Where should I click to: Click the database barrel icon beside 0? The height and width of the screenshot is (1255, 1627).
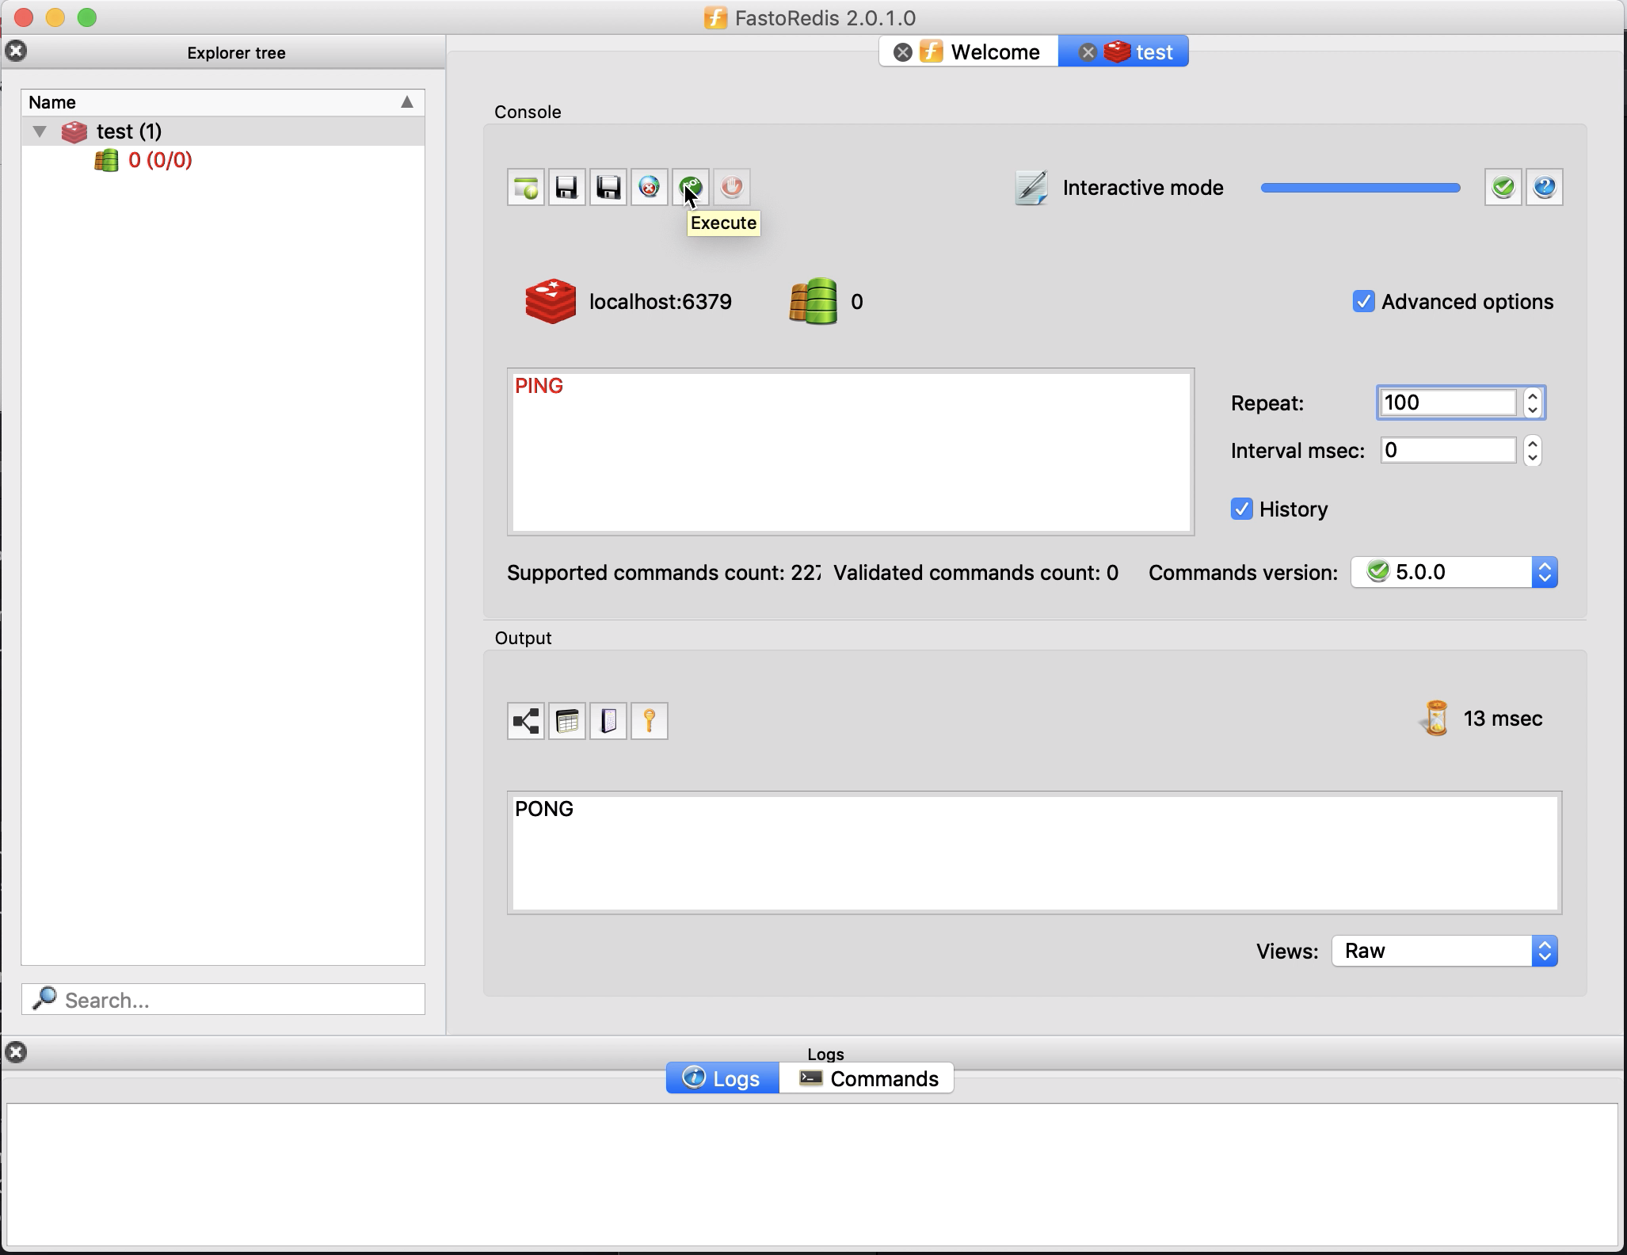(813, 301)
